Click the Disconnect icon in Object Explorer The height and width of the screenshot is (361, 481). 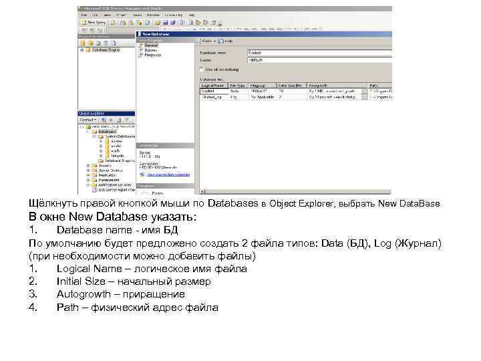click(104, 120)
